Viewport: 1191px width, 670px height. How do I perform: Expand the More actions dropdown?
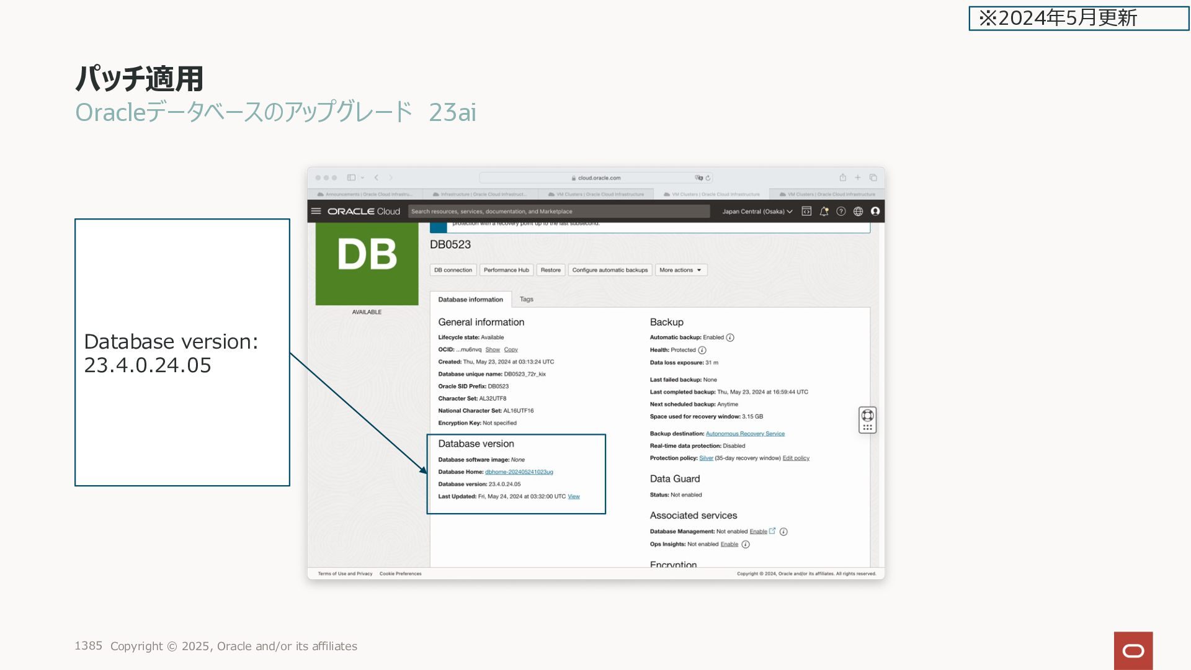[x=680, y=270]
